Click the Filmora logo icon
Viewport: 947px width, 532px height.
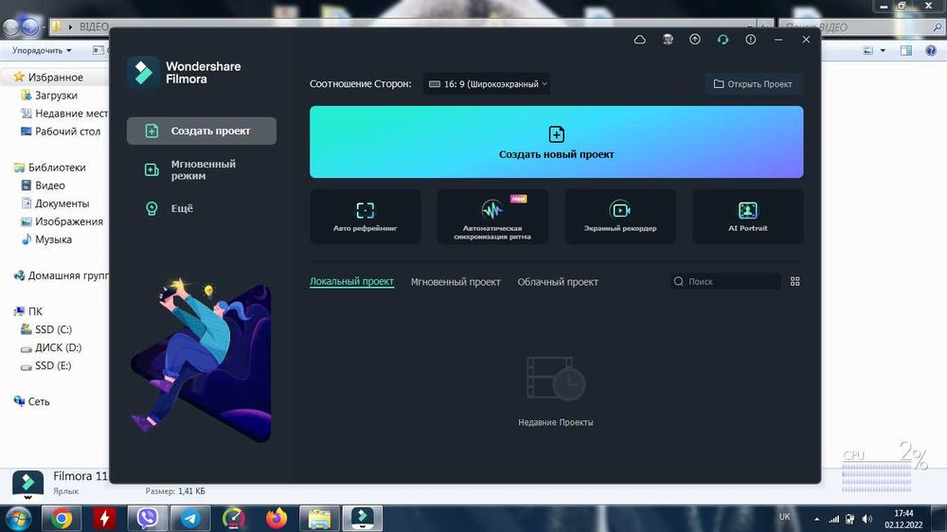(x=143, y=73)
